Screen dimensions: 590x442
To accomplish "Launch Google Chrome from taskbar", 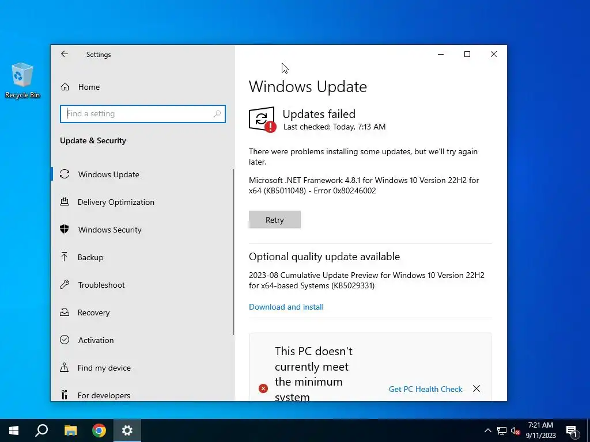I will [x=99, y=430].
